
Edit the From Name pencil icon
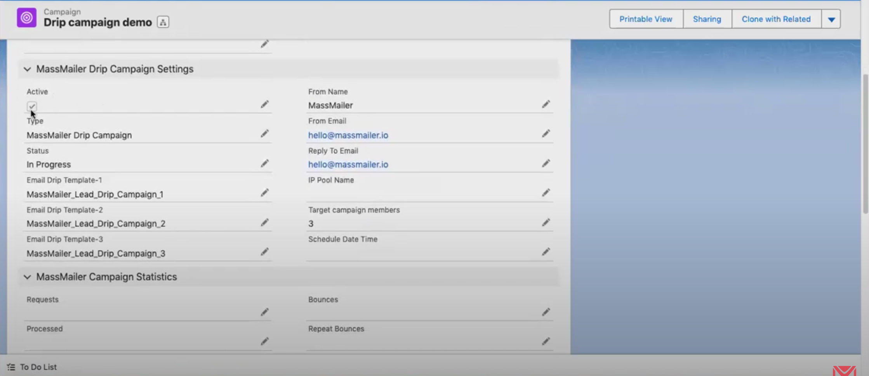click(x=546, y=104)
